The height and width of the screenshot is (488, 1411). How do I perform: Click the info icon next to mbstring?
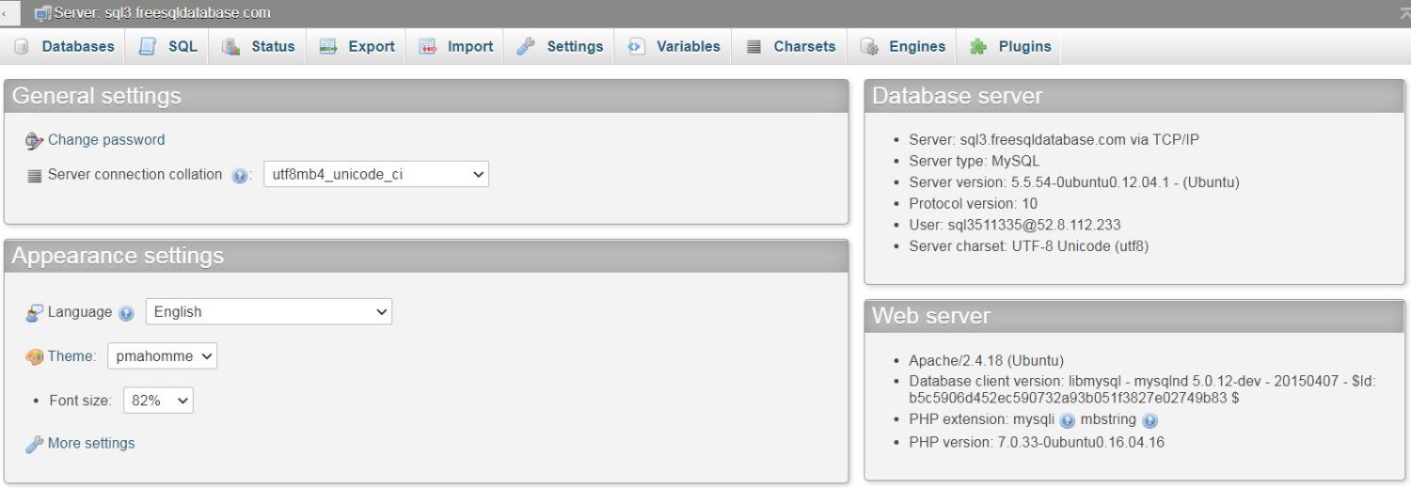[x=1149, y=421]
